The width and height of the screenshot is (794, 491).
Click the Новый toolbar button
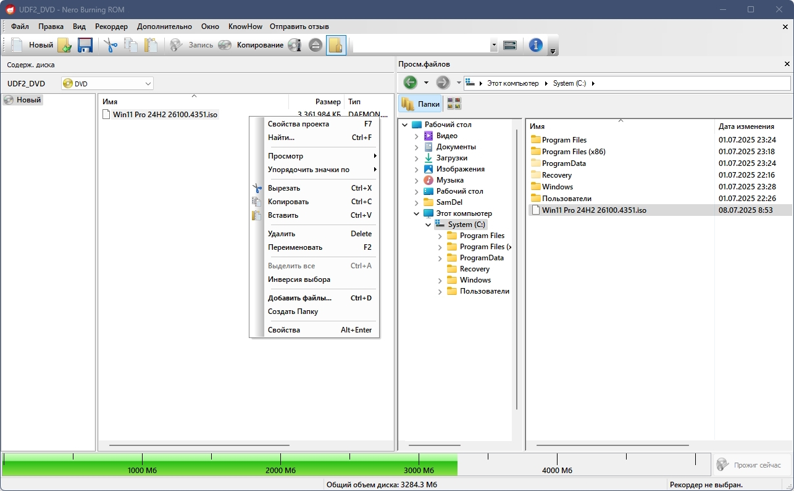(32, 45)
